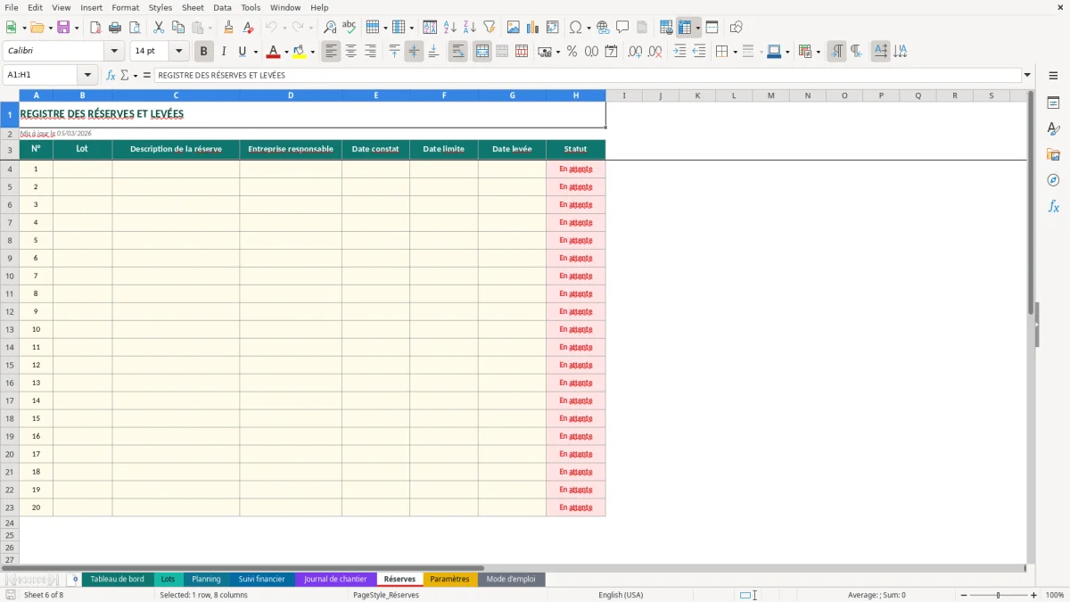Format cells as percent
1070x602 pixels.
[x=572, y=52]
